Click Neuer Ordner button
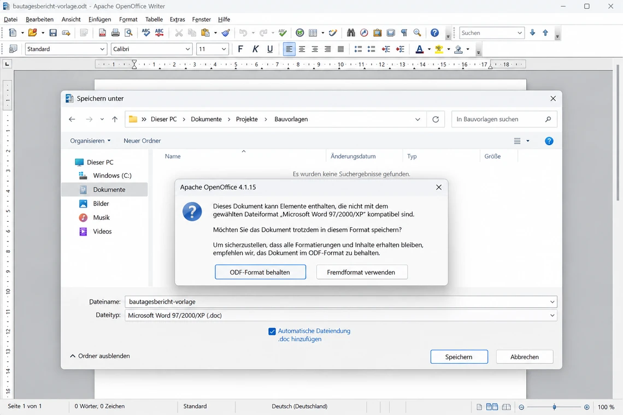This screenshot has height=415, width=623. point(142,140)
